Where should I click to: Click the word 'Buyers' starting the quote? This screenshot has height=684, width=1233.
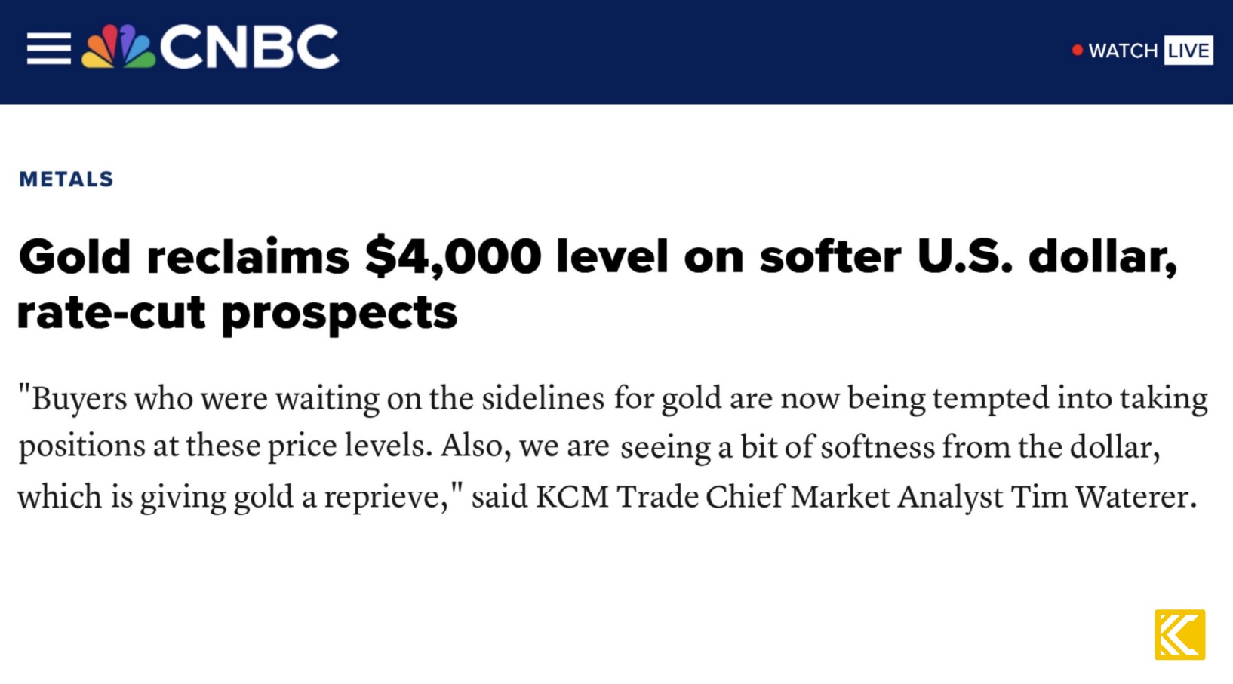click(x=79, y=398)
